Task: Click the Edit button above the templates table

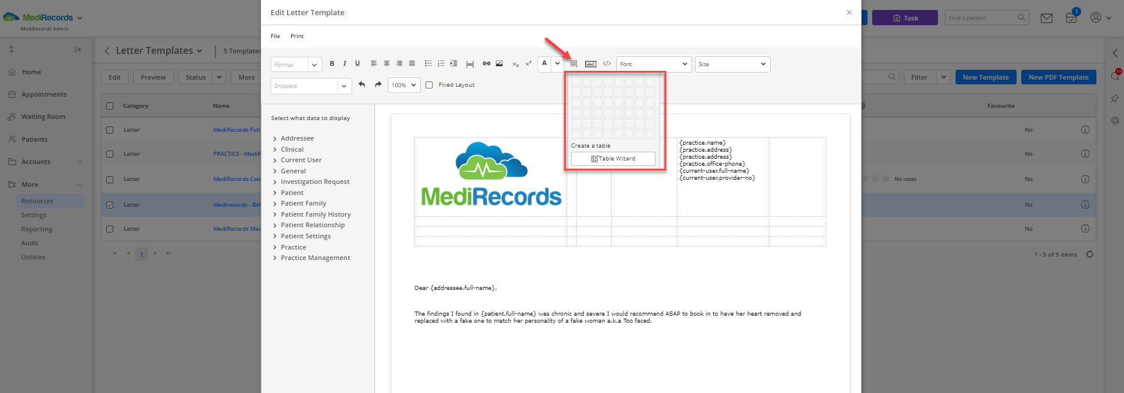Action: 114,77
